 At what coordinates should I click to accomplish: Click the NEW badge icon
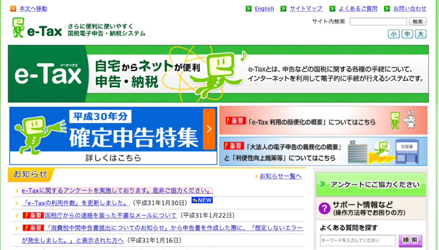point(202,200)
